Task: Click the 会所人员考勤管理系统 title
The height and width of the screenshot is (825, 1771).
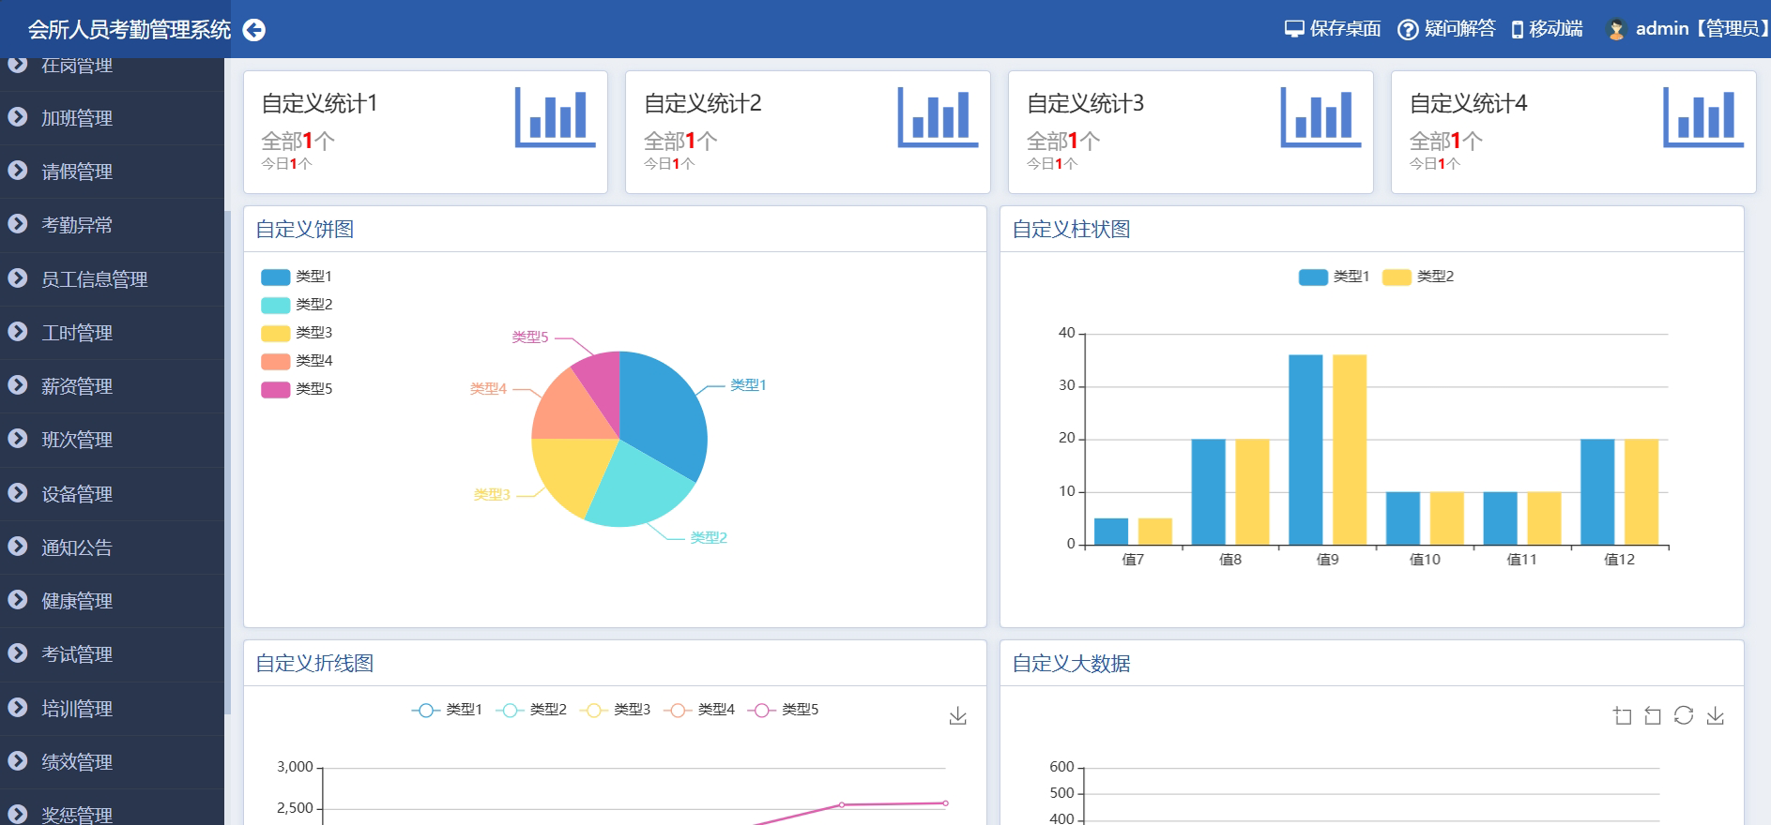Action: click(130, 30)
